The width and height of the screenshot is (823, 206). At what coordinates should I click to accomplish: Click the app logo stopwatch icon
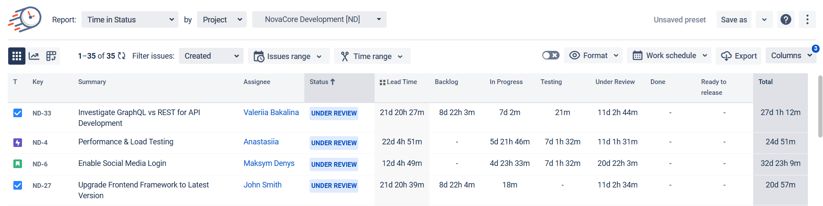tap(25, 19)
